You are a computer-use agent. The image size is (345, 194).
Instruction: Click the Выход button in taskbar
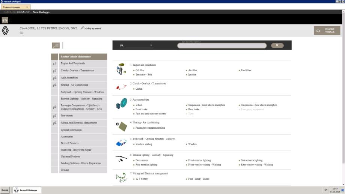coord(5,190)
